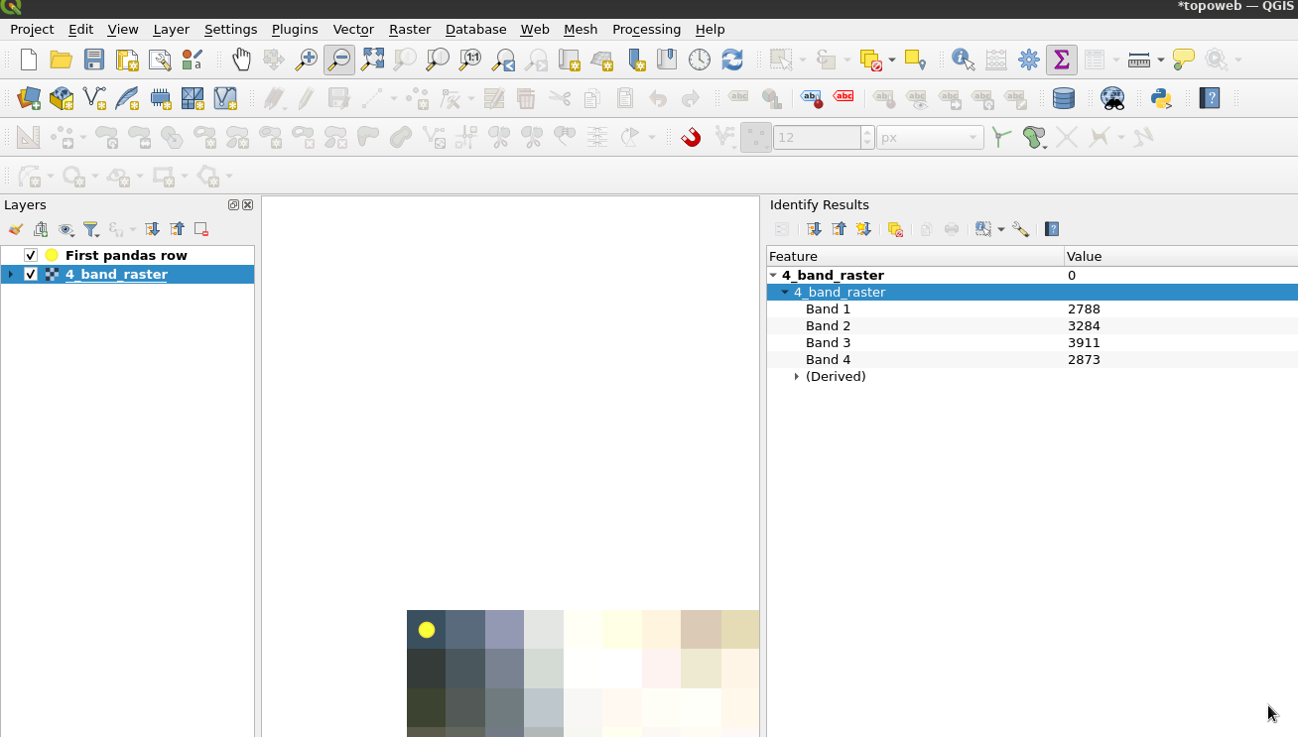Select the Identify Features tool
Viewport: 1298px width, 737px height.
(963, 60)
